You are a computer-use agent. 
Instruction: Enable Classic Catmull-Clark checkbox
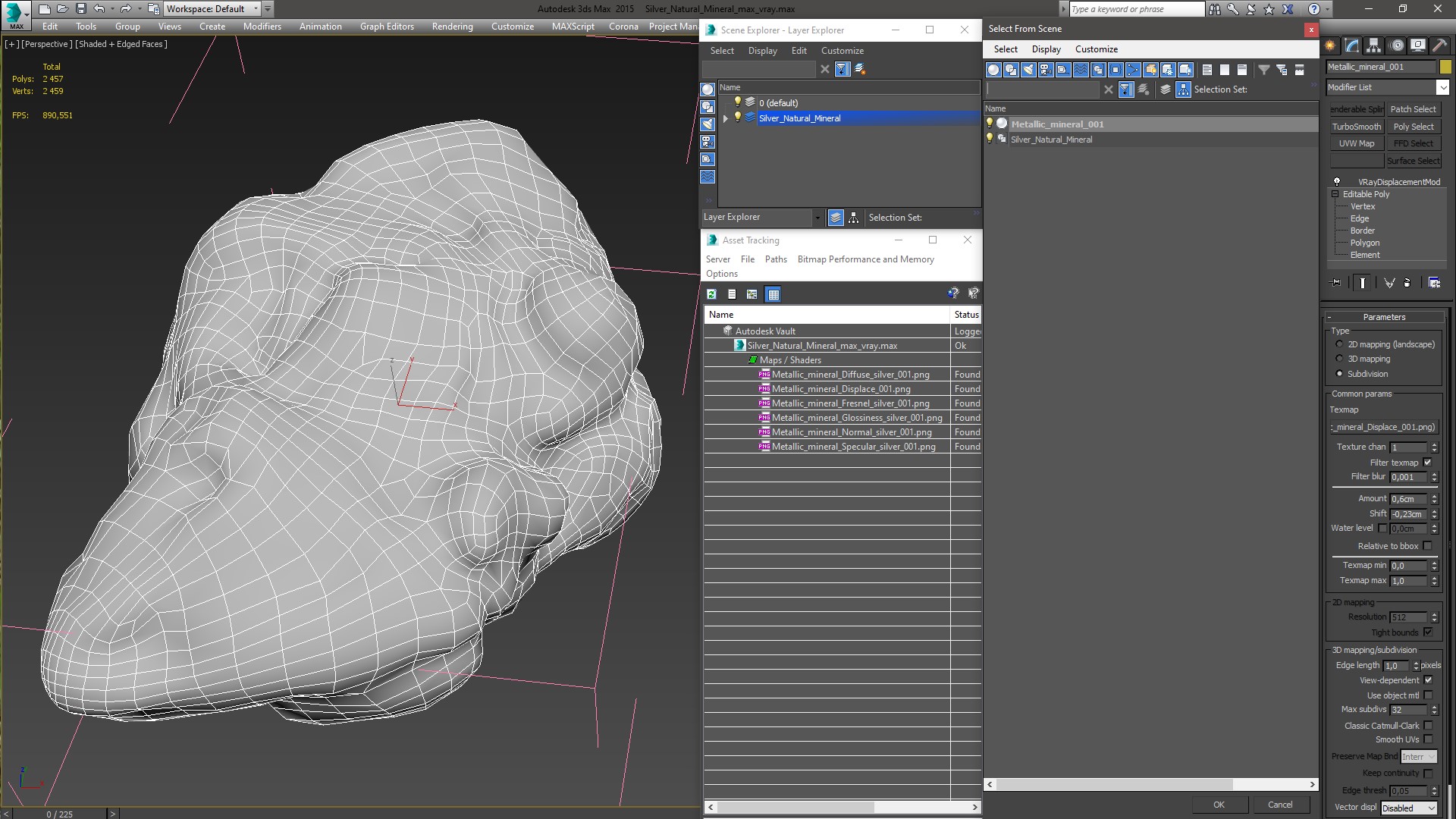tap(1429, 726)
